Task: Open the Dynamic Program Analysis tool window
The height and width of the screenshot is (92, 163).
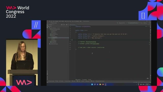Action: [x=100, y=81]
